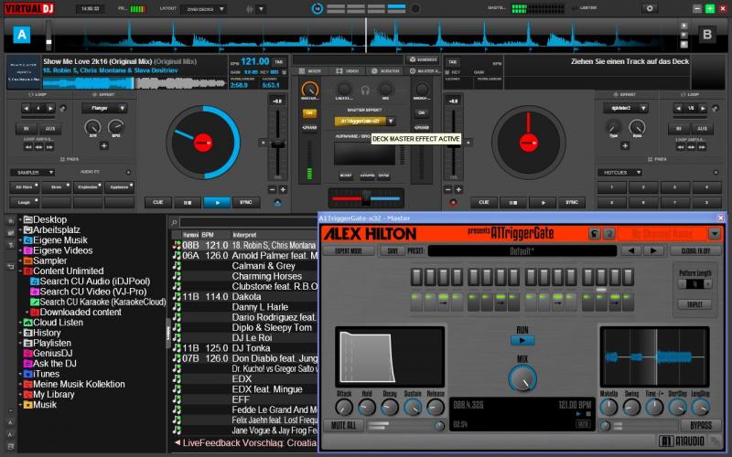The width and height of the screenshot is (732, 457).
Task: Toggle EXPERT MODE in A1TriggerGate
Action: coord(349,250)
